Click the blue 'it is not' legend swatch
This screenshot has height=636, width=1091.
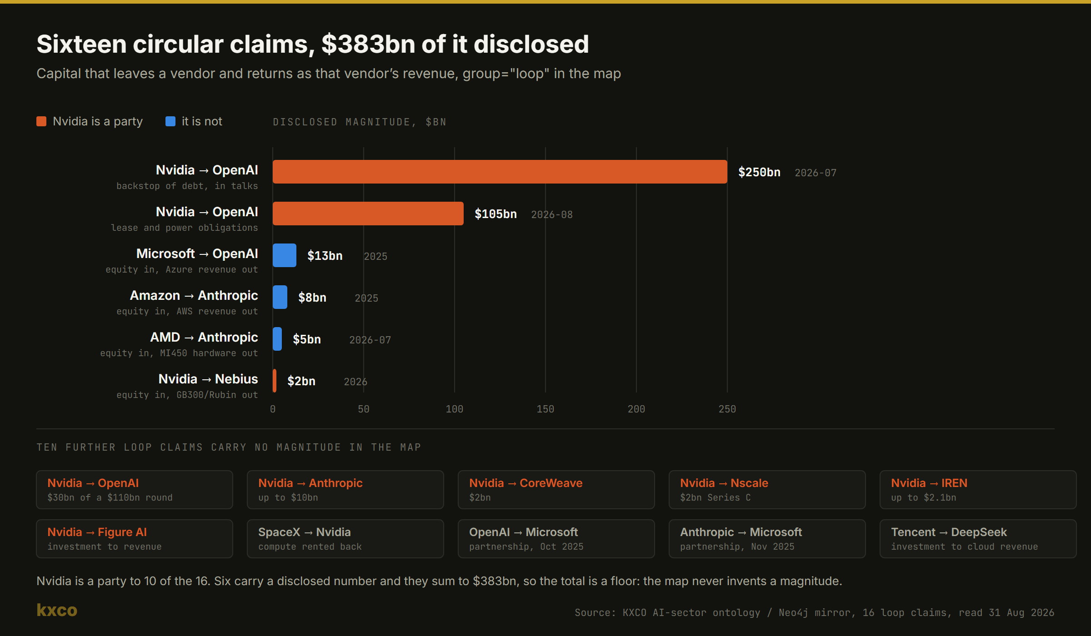(x=170, y=121)
